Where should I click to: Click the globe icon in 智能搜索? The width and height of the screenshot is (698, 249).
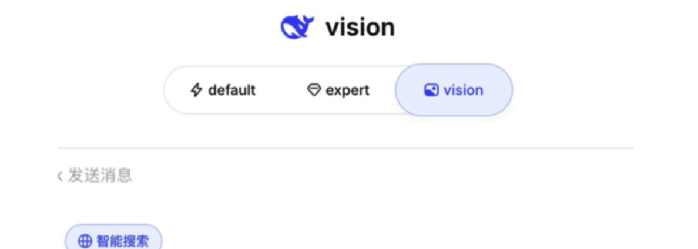tap(85, 241)
